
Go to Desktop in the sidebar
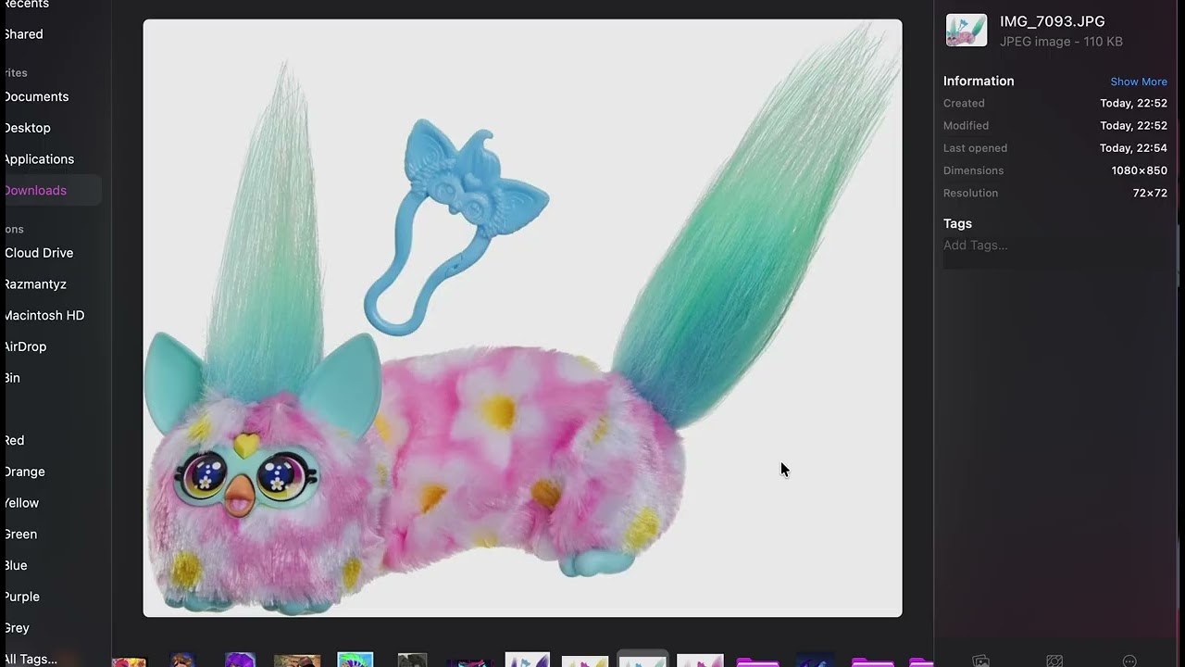pos(27,128)
